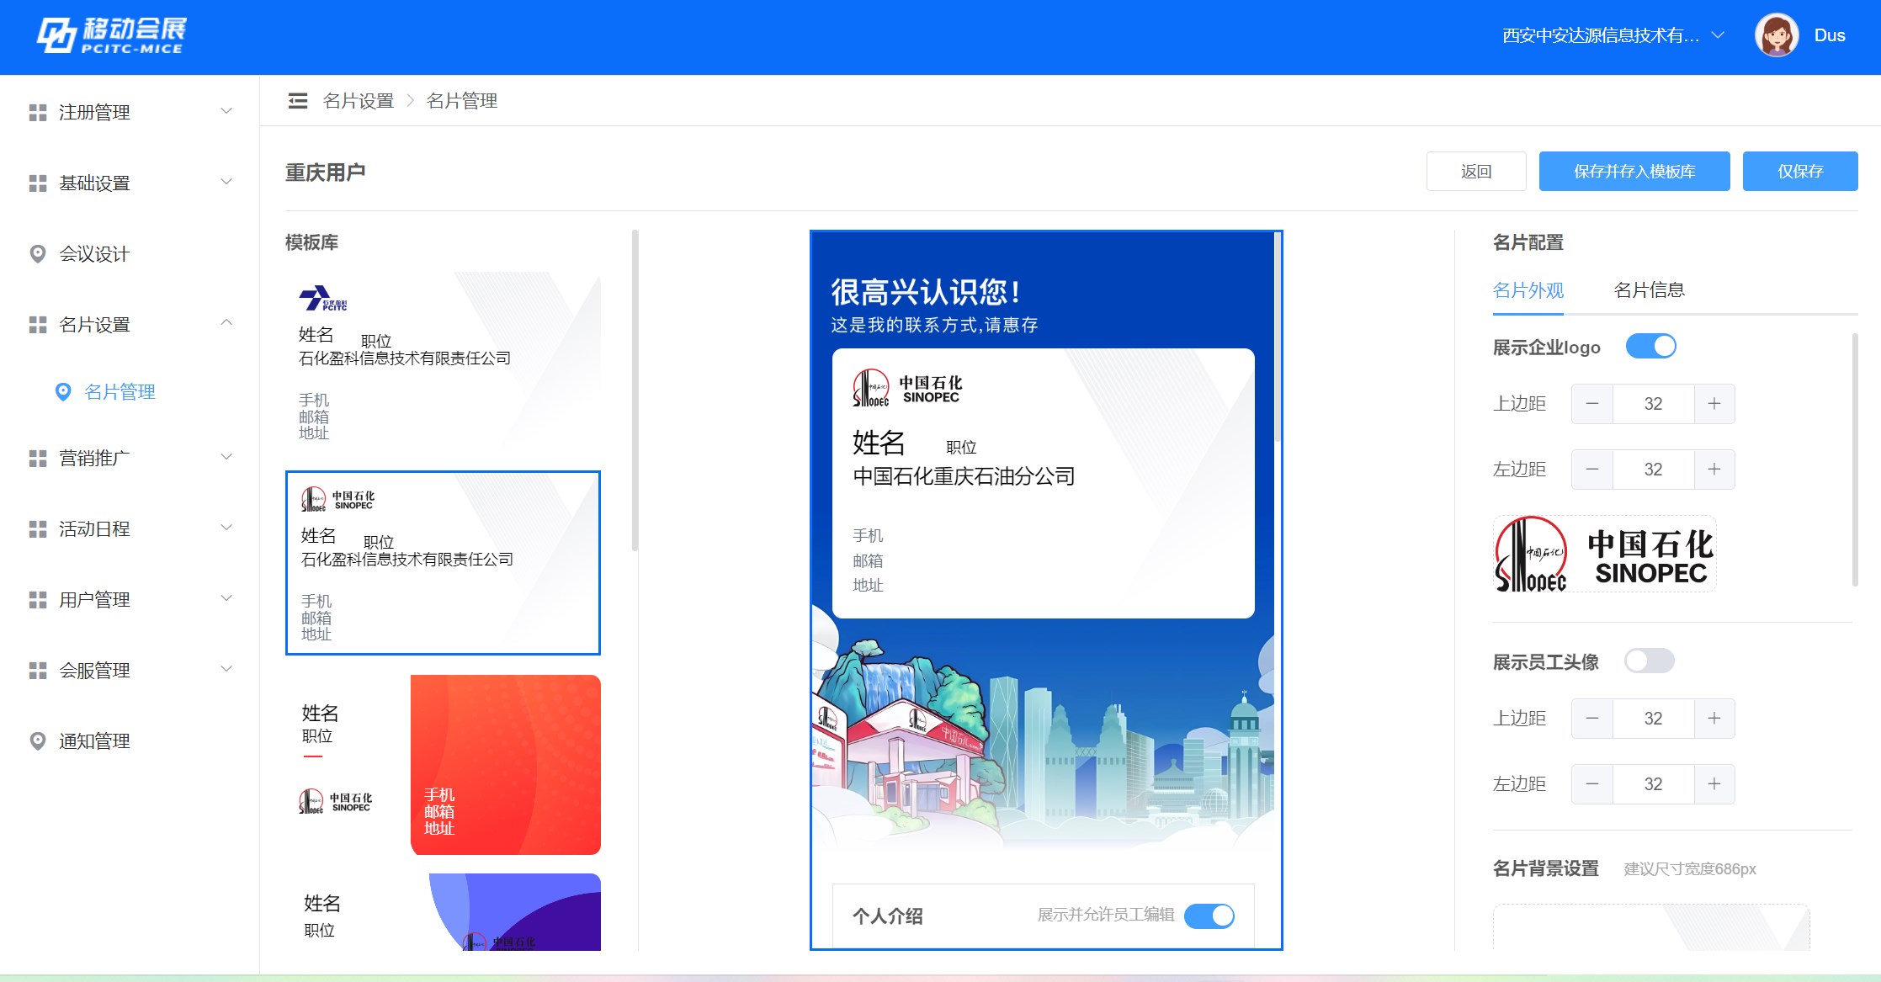The image size is (1881, 982).
Task: Increase avatar 左边距 with plus button
Action: point(1714,784)
